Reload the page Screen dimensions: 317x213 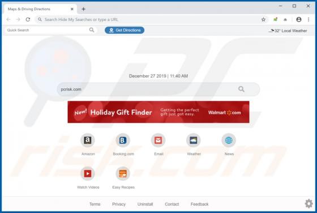tap(28, 19)
